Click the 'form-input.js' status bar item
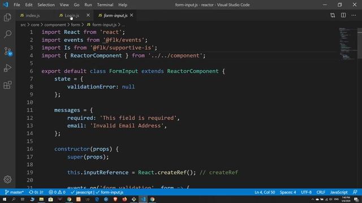Viewport: 362px width, 203px height. point(109,192)
